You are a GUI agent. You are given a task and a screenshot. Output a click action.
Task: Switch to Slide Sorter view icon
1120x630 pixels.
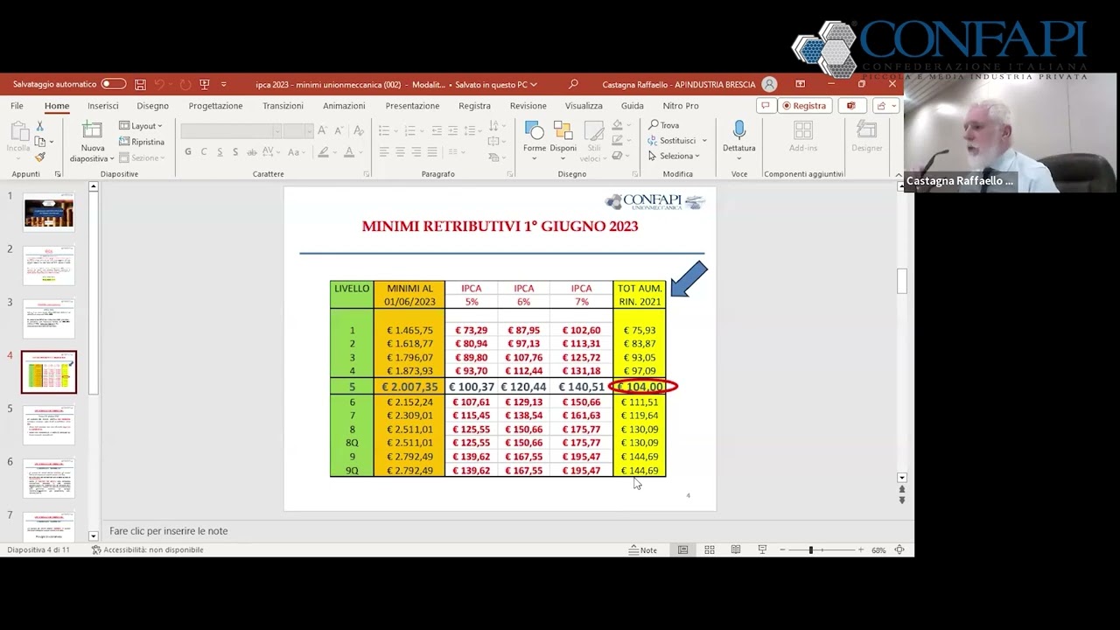tap(710, 549)
